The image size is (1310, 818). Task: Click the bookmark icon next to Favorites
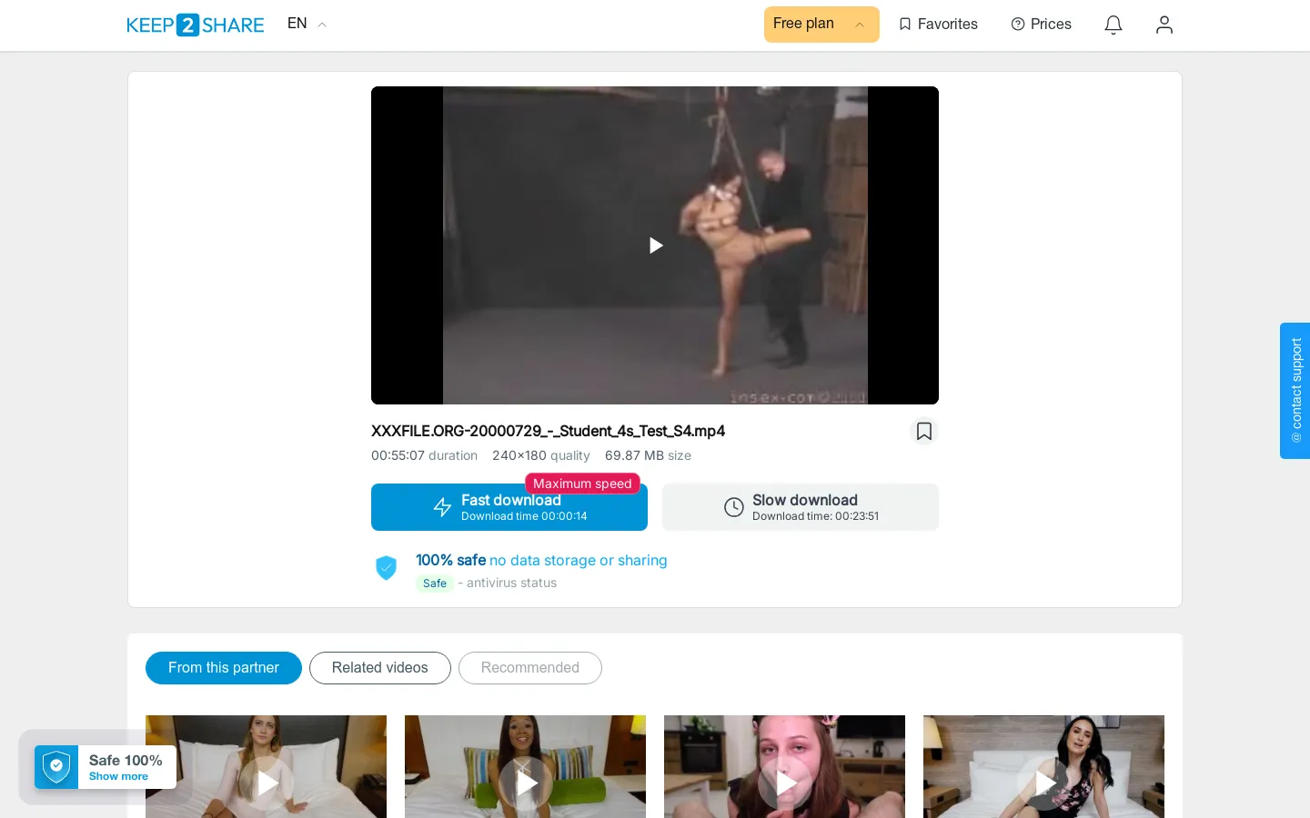(x=905, y=25)
